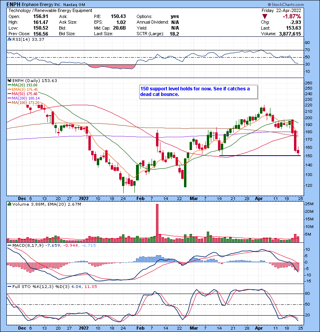This screenshot has width=320, height=332.
Task: Click the SCTR (Large) value 18.2
Action: tap(174, 34)
